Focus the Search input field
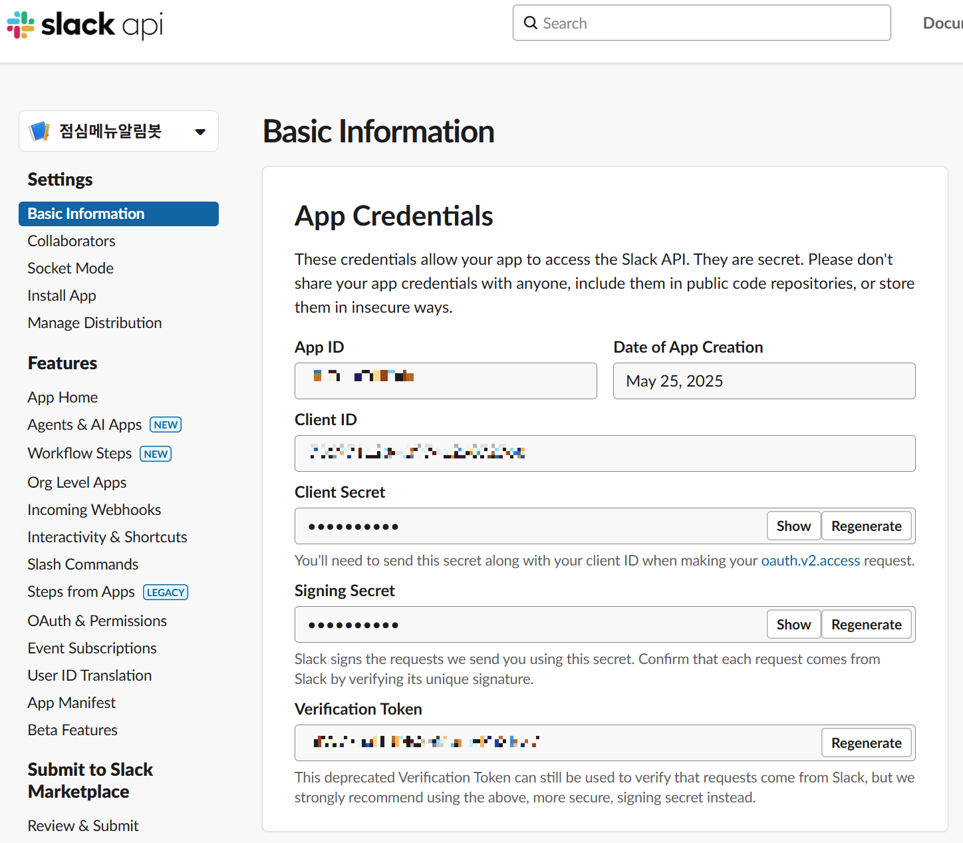 [x=702, y=23]
